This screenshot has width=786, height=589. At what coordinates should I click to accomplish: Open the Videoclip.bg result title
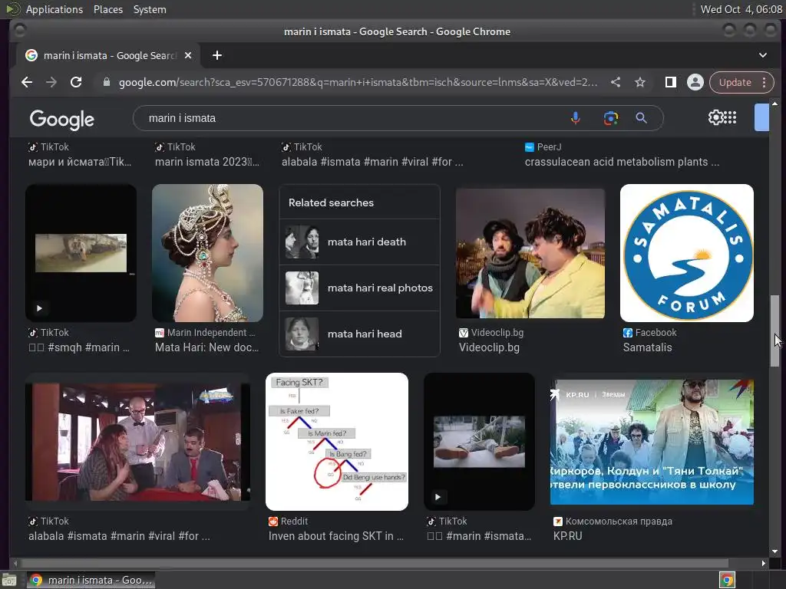[x=489, y=347]
